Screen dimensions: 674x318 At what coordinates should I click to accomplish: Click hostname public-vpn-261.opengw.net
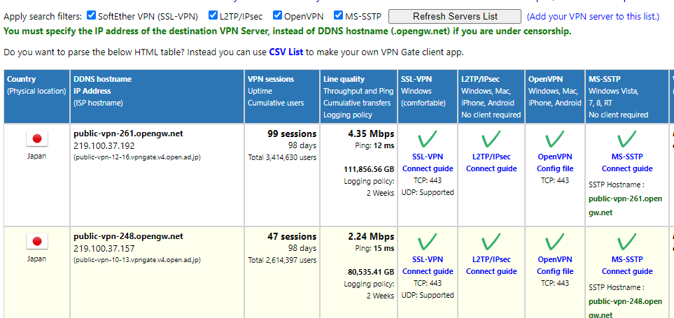(x=128, y=133)
